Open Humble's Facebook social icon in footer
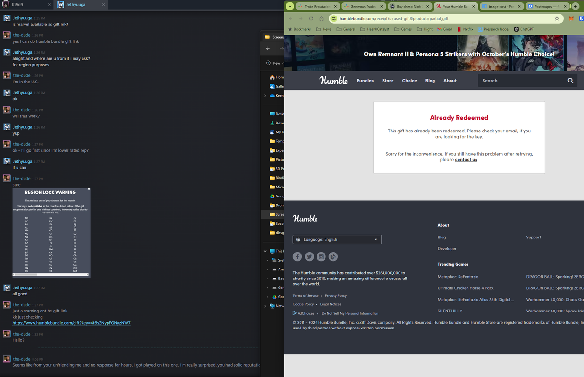584x377 pixels. point(297,256)
